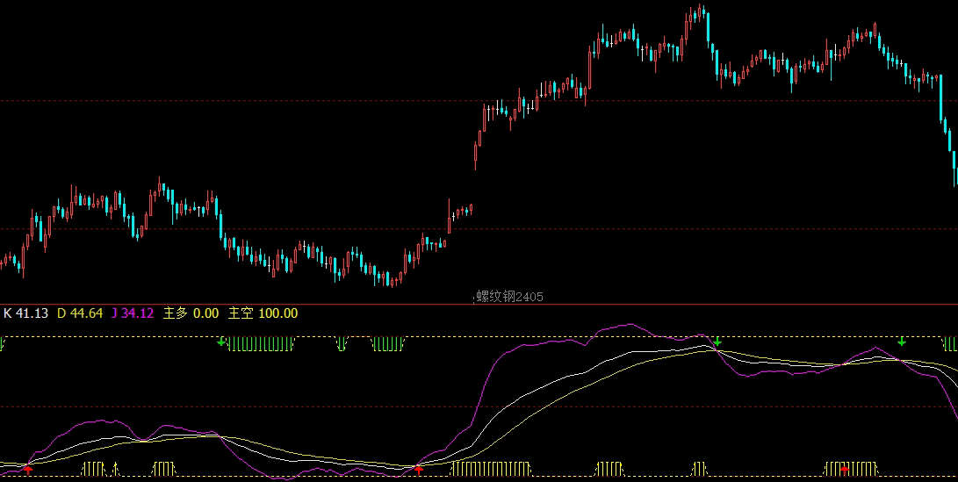Select the 主多 0.00 indicator label
The width and height of the screenshot is (958, 482).
(x=190, y=313)
